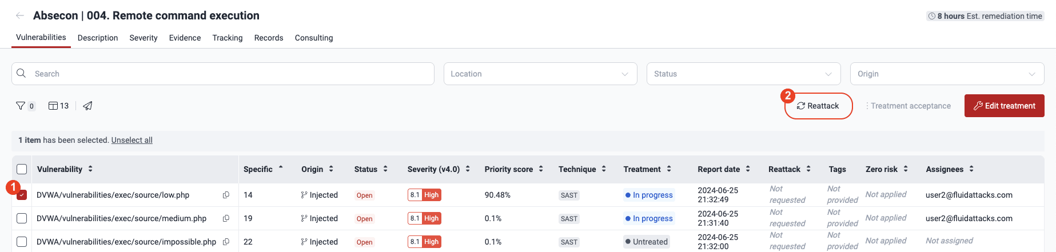Sort by Origin column arrows
Viewport: 1056px width, 252px height.
click(331, 169)
